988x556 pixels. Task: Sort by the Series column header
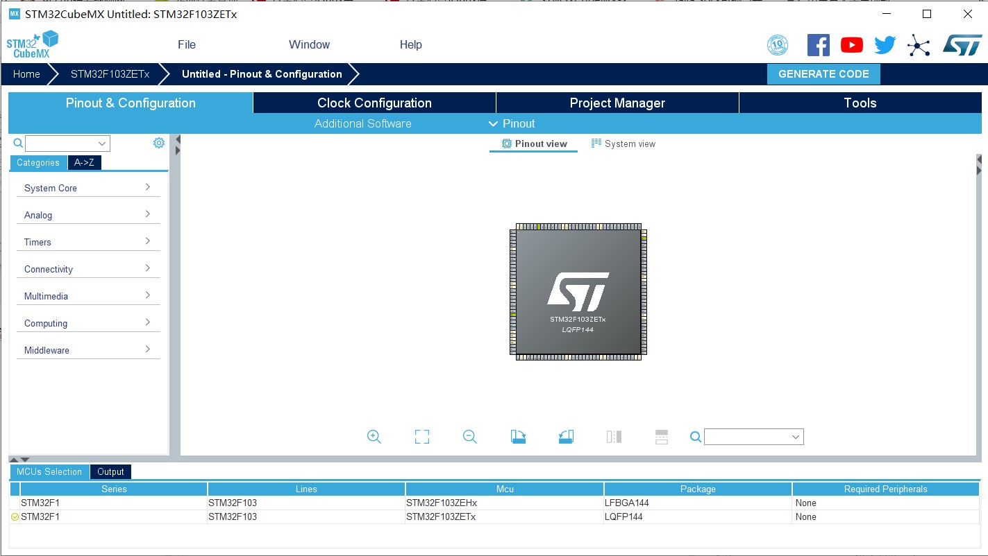[114, 489]
